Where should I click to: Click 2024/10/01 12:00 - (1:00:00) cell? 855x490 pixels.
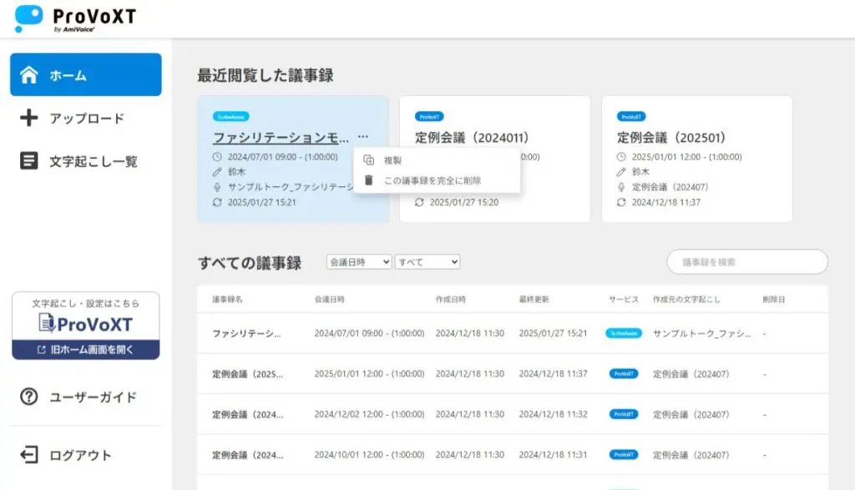click(x=369, y=455)
